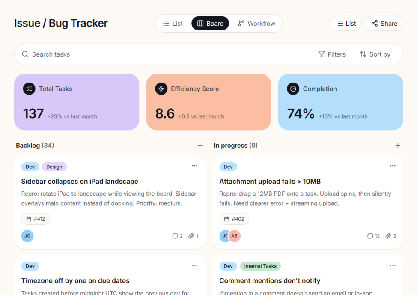Click the Total Tasks checklist icon
417x295 pixels.
(x=29, y=89)
